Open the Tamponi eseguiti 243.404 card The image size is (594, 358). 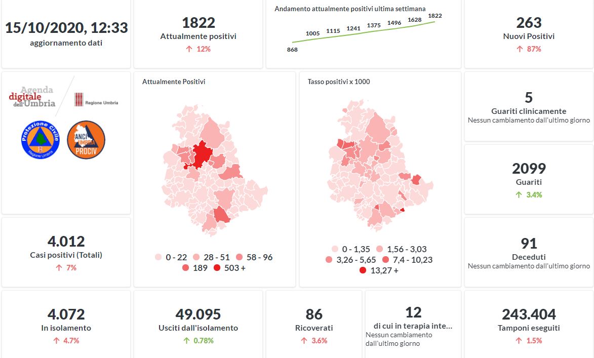[x=529, y=324]
